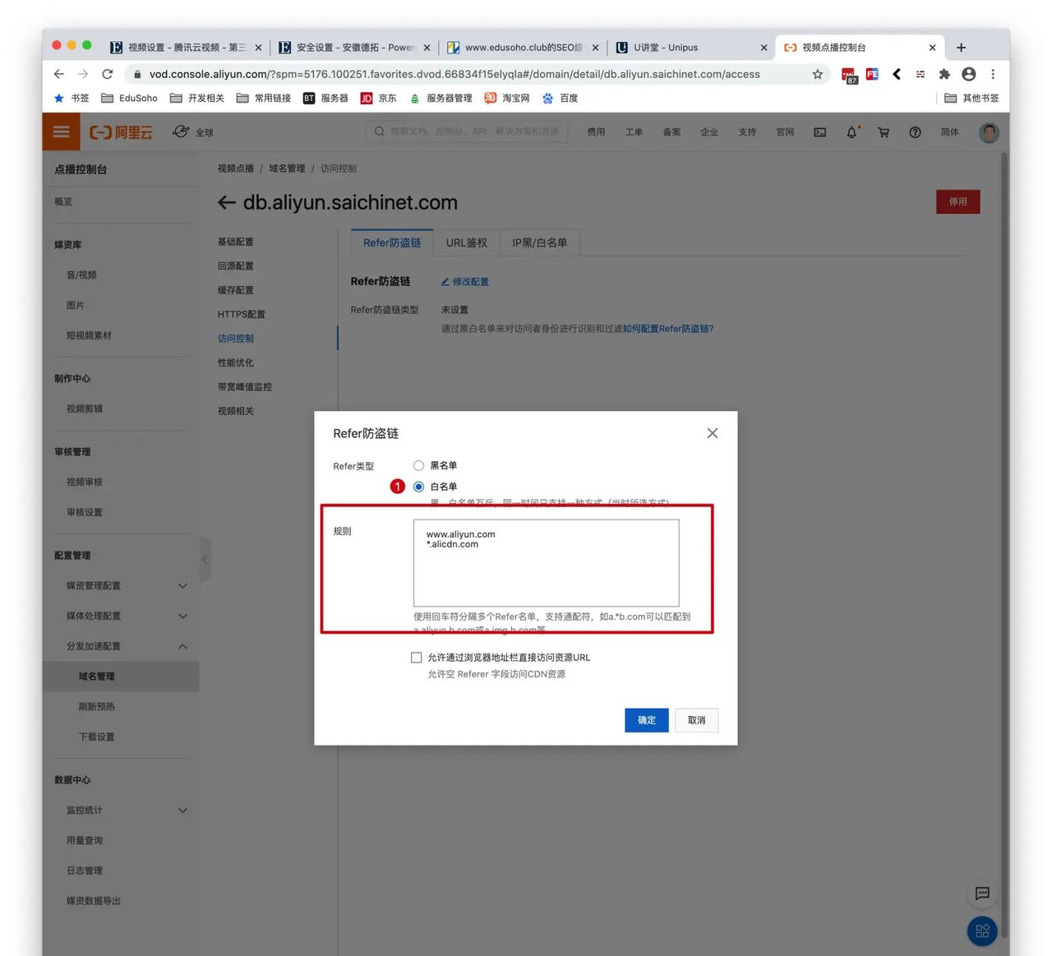Click the red 停用 button
Viewport: 1052px width, 956px height.
(x=958, y=201)
